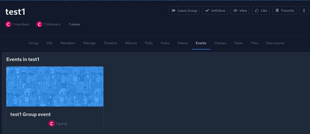
Task: Go to the Members tab
Action: click(68, 43)
